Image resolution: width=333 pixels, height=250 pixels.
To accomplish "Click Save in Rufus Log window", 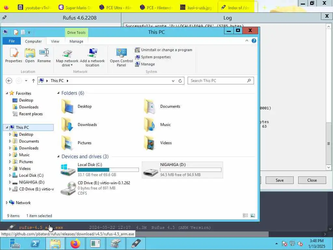I will point(279,180).
